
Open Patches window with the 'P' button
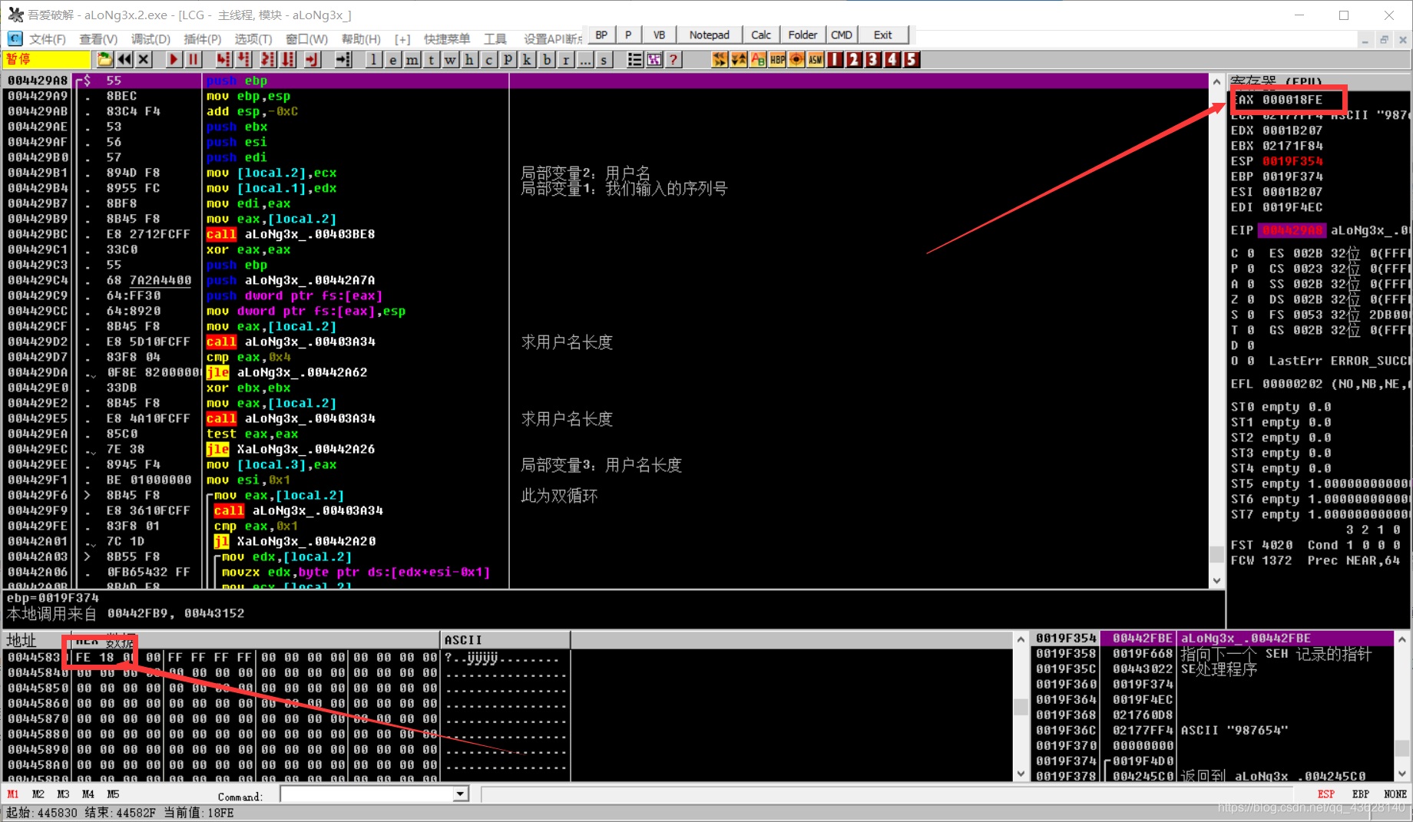point(508,60)
